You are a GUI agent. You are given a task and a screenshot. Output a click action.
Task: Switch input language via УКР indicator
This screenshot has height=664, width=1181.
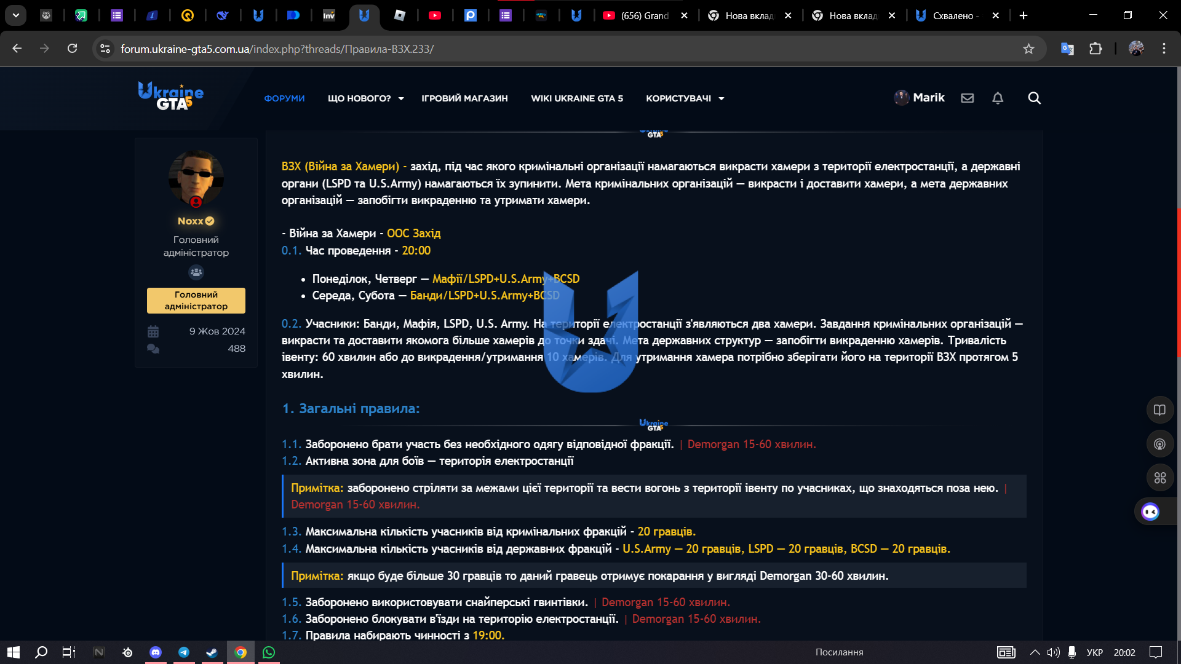pos(1095,652)
